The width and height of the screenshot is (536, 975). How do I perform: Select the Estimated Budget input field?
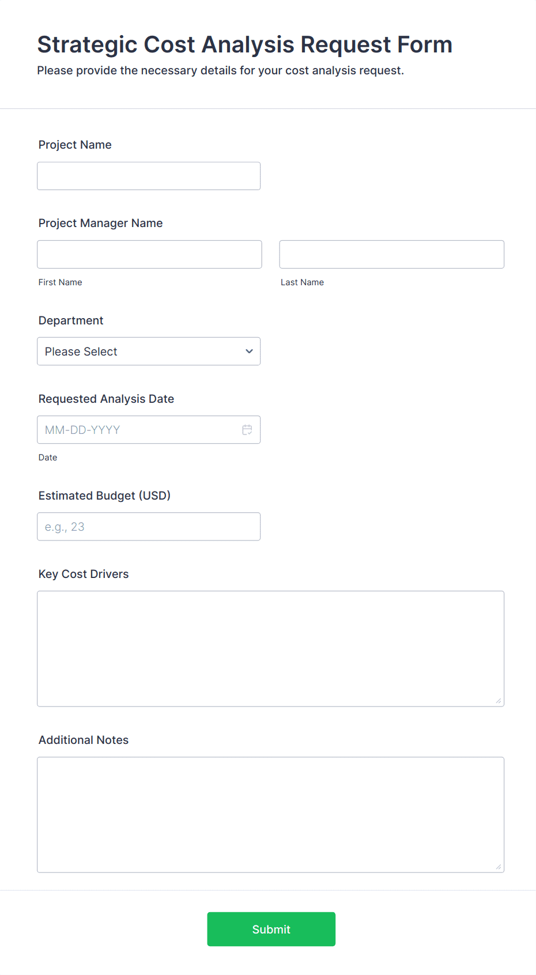[149, 527]
